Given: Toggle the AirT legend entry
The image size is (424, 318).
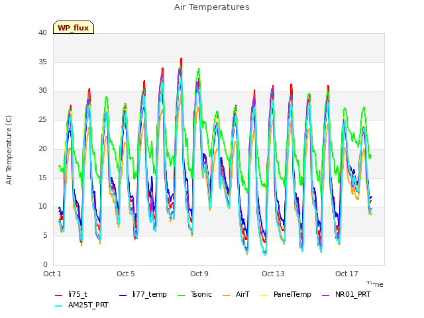Looking at the screenshot, I should [236, 294].
